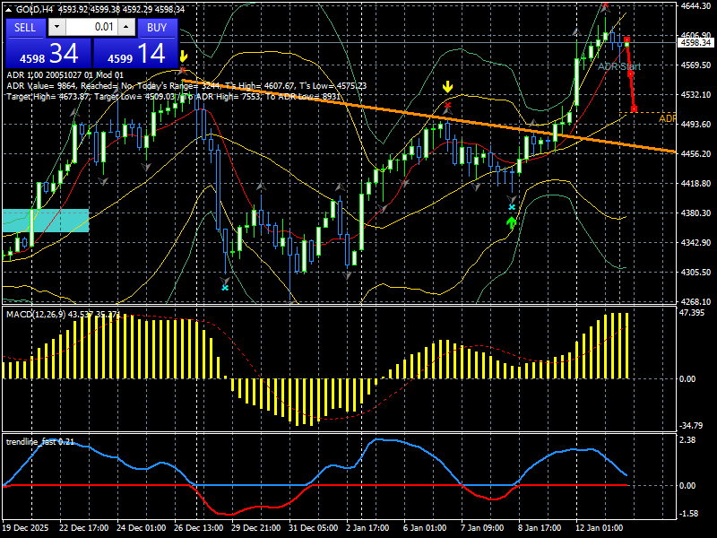Click the trendline_fast 0.21 indicator label
This screenshot has width=717, height=538.
pos(39,441)
